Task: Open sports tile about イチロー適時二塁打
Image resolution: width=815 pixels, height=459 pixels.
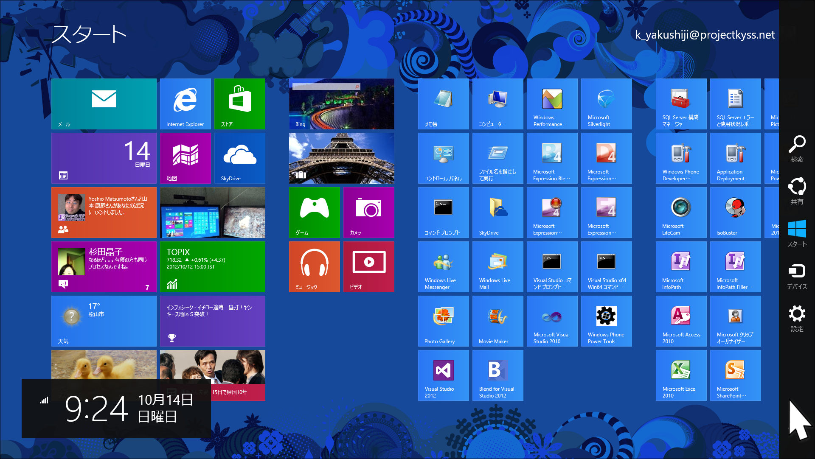Action: (213, 321)
